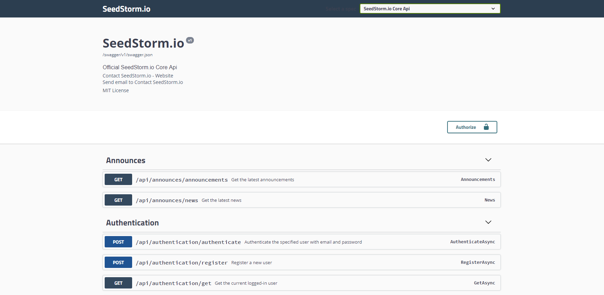The width and height of the screenshot is (604, 295).
Task: Click the lock icon in Authorize button
Action: 486,127
